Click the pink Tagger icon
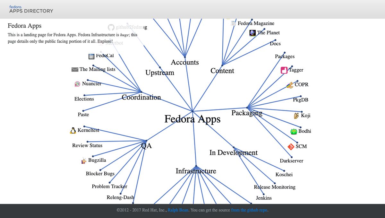 [284, 70]
